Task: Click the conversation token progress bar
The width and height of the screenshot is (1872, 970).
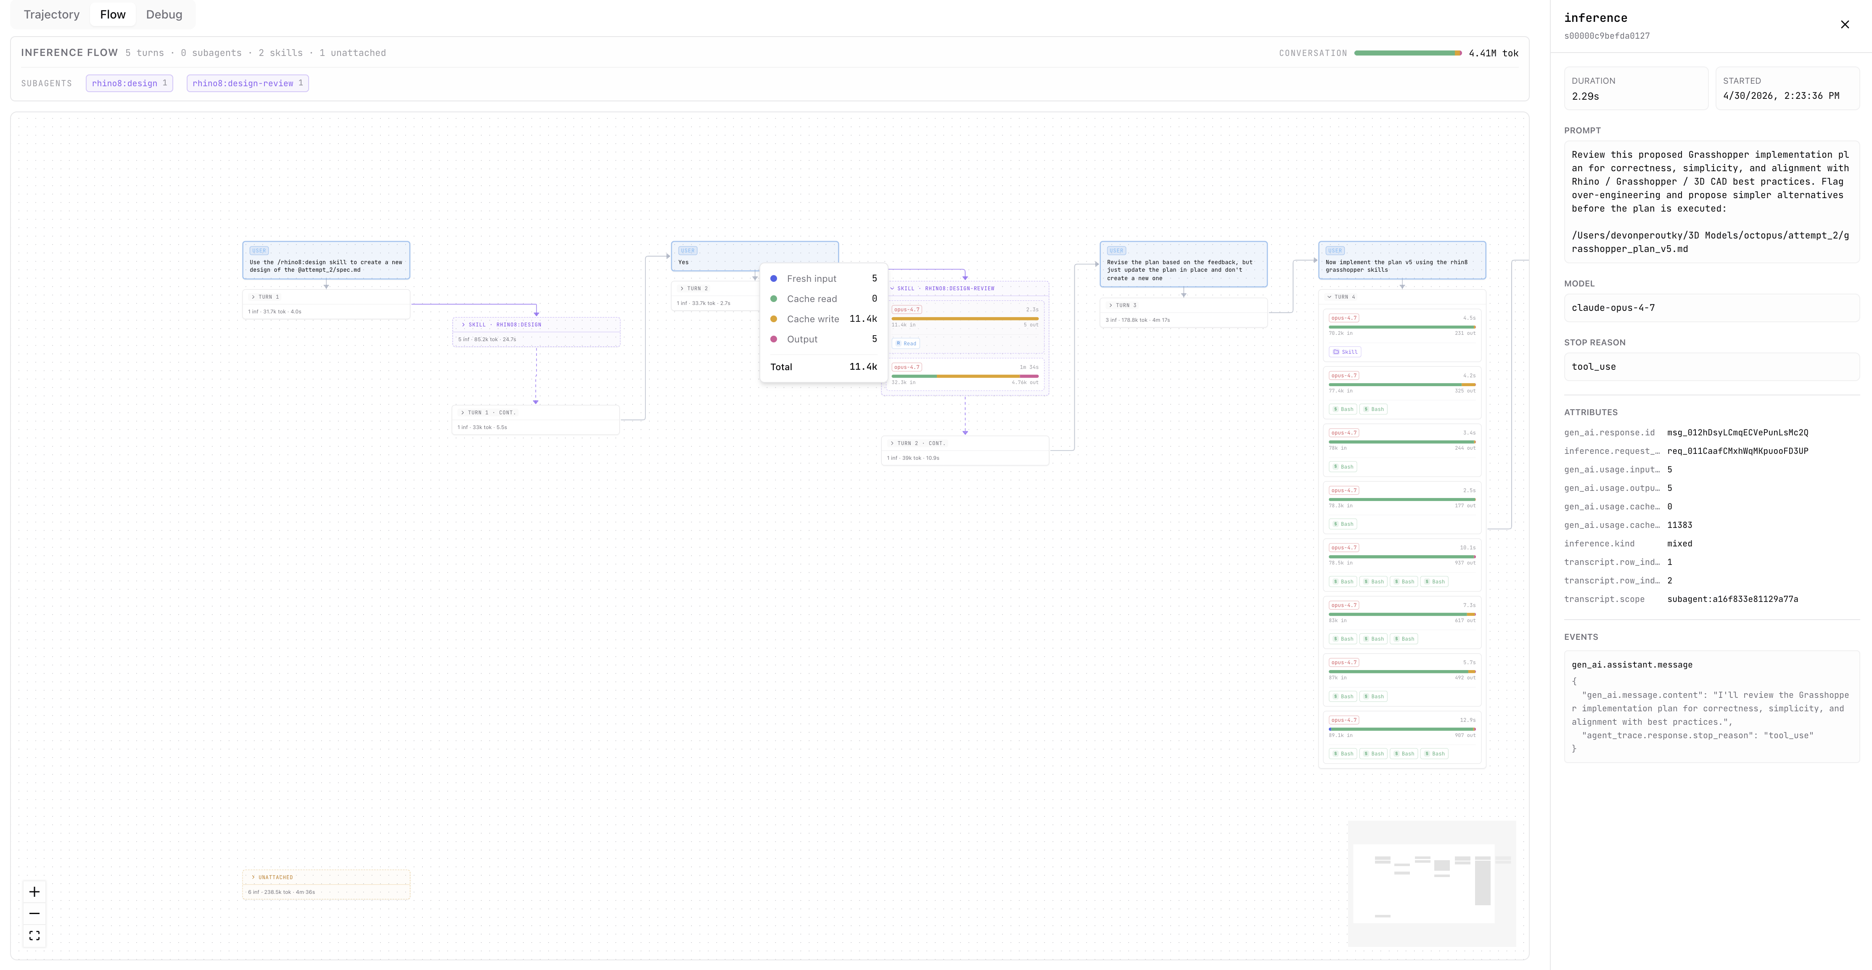Action: tap(1408, 53)
